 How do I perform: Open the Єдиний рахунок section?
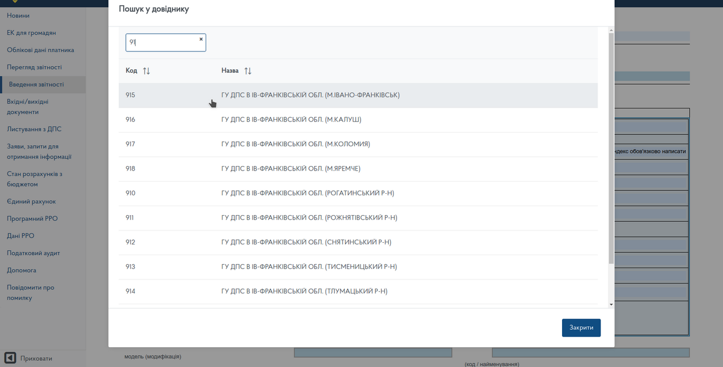31,202
